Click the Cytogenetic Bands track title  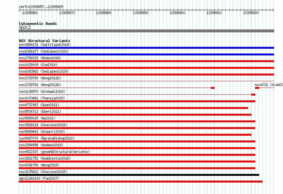(38, 24)
